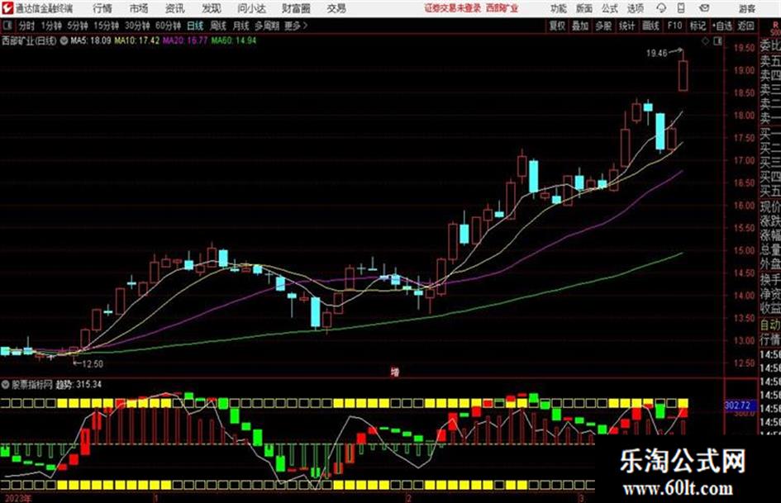This screenshot has height=503, width=781.
Task: Open the 行情 menu
Action: tap(103, 8)
